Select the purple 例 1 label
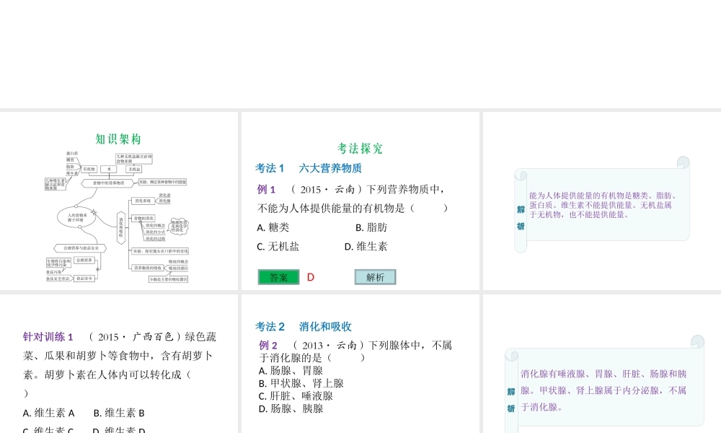The image size is (721, 433). (266, 189)
